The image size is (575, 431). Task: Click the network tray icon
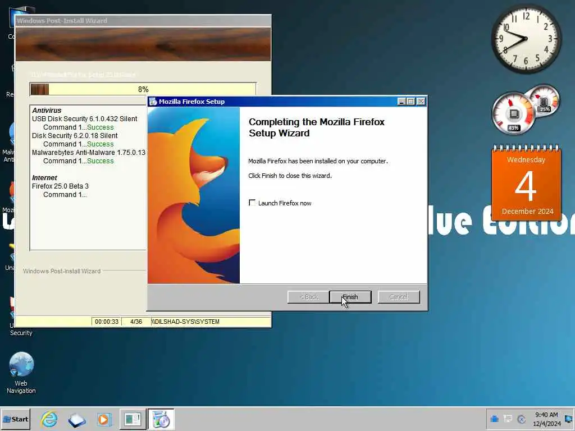(508, 419)
